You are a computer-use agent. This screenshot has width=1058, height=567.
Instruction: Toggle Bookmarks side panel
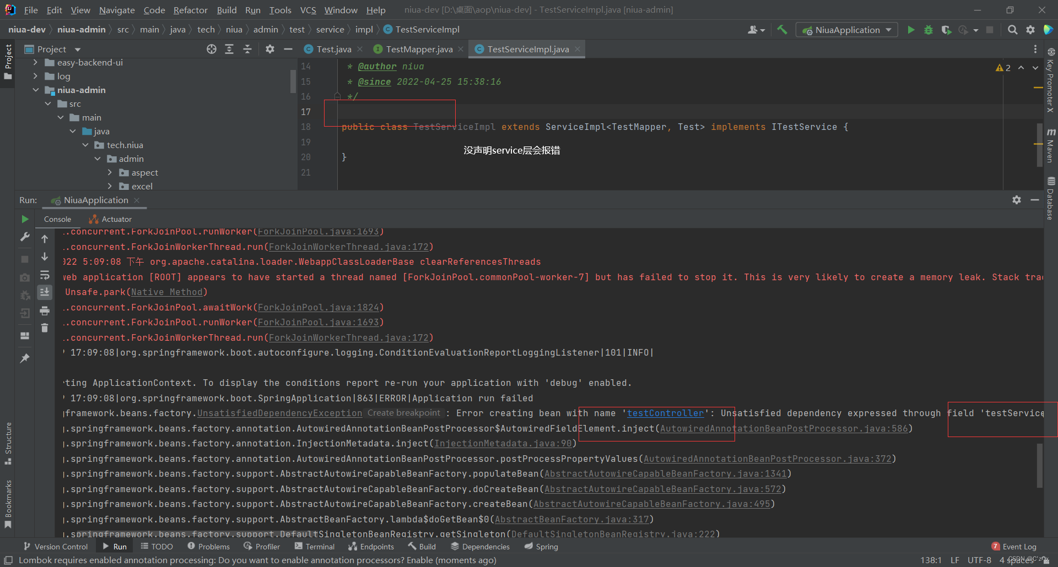click(8, 504)
